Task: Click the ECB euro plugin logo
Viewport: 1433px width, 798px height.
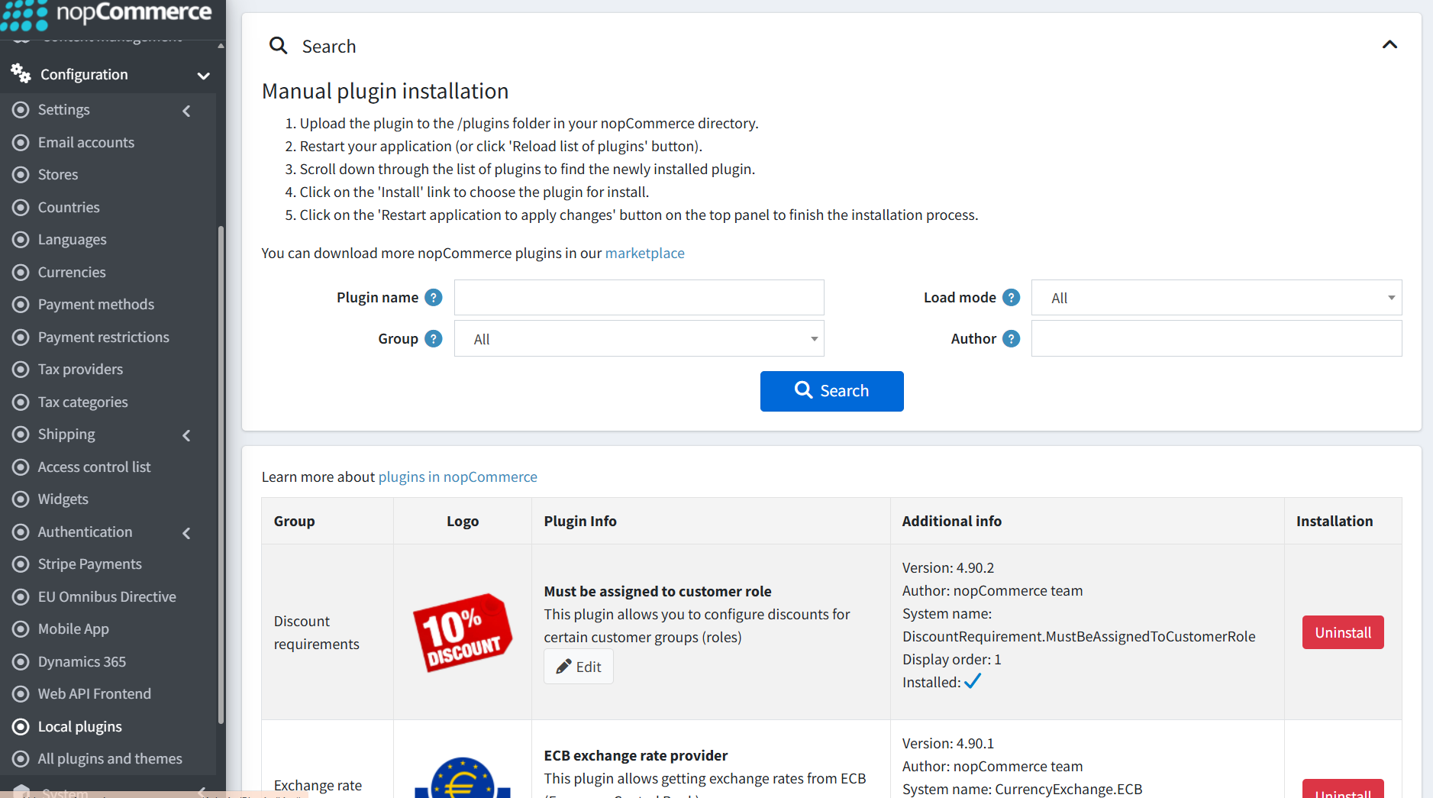Action: 463,777
